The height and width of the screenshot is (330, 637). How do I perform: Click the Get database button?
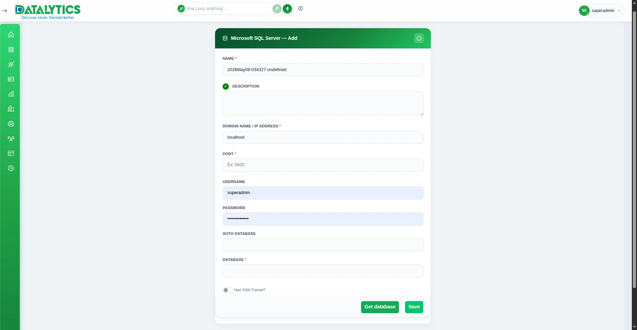click(380, 307)
